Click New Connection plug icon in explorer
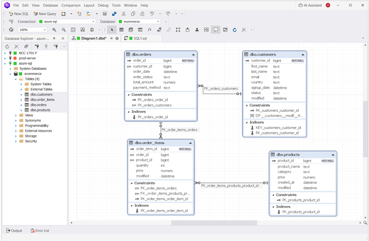This screenshot has height=241, width=369. [37, 46]
